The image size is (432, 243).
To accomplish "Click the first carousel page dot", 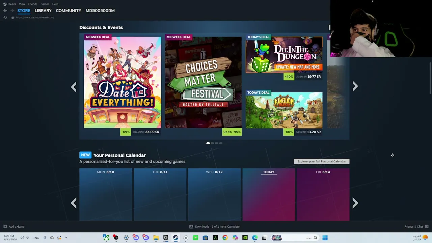I will click(208, 143).
